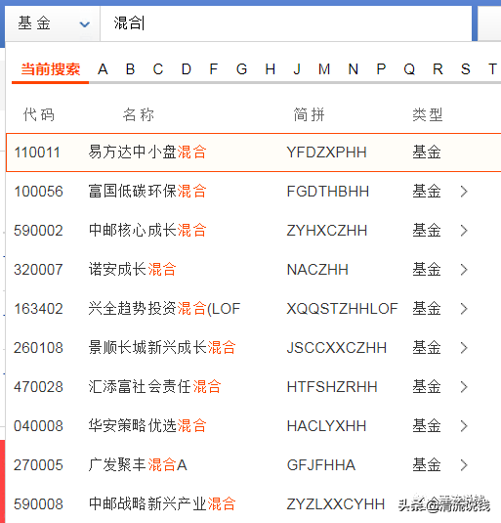Select fund 景顺长城新兴成长混合
Screen dimensions: 501x523
click(162, 348)
